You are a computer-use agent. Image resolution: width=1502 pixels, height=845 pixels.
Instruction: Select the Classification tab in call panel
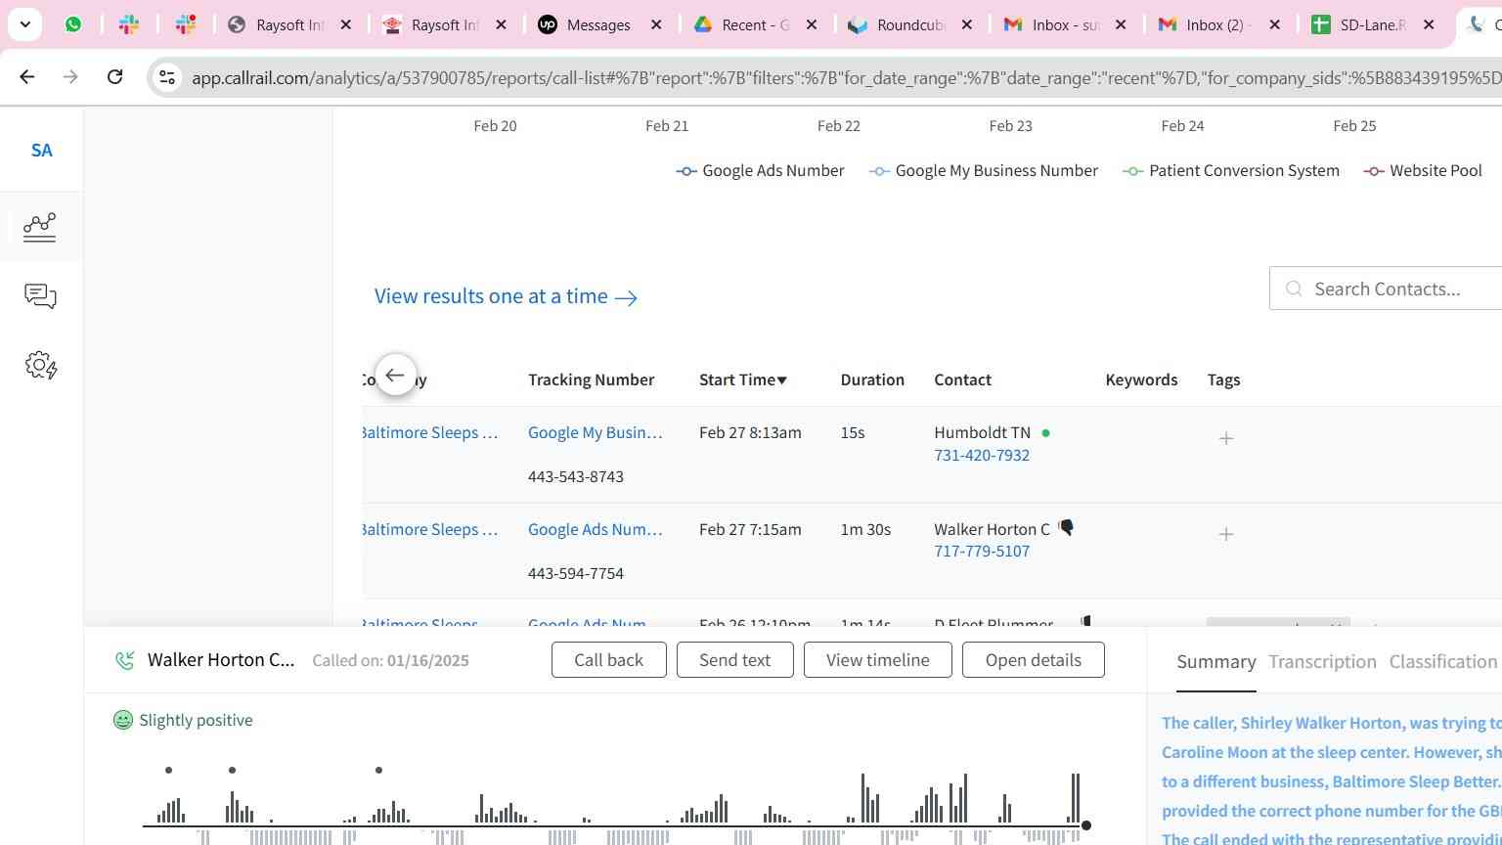click(x=1442, y=662)
